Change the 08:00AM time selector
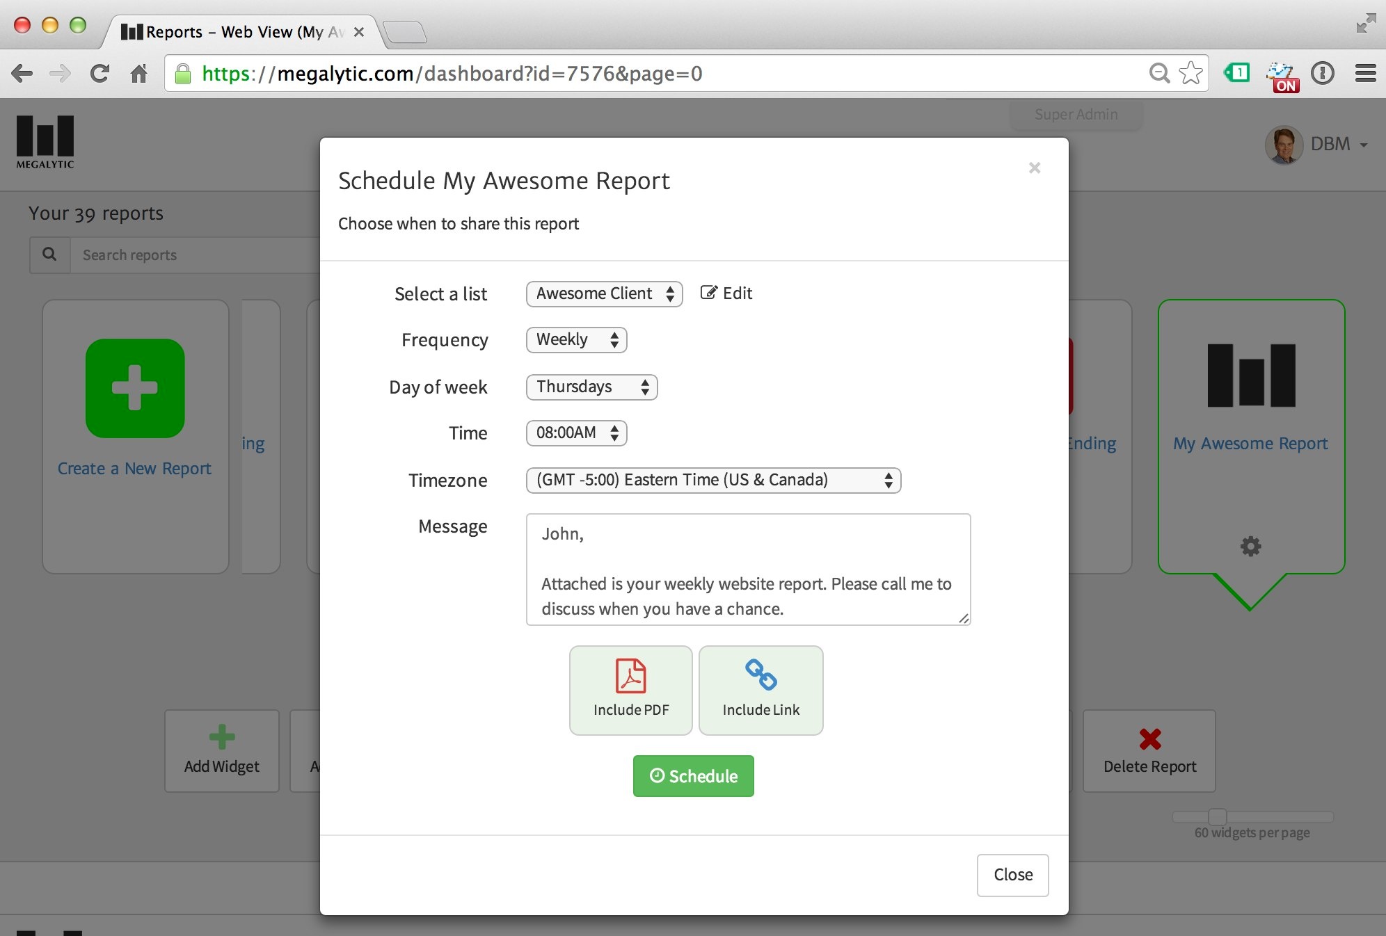The height and width of the screenshot is (936, 1386). tap(576, 433)
